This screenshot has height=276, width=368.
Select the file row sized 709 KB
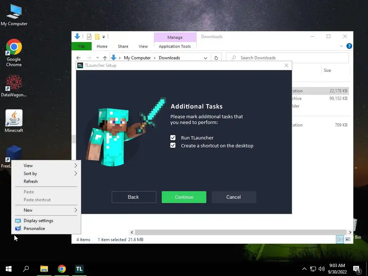[320, 125]
